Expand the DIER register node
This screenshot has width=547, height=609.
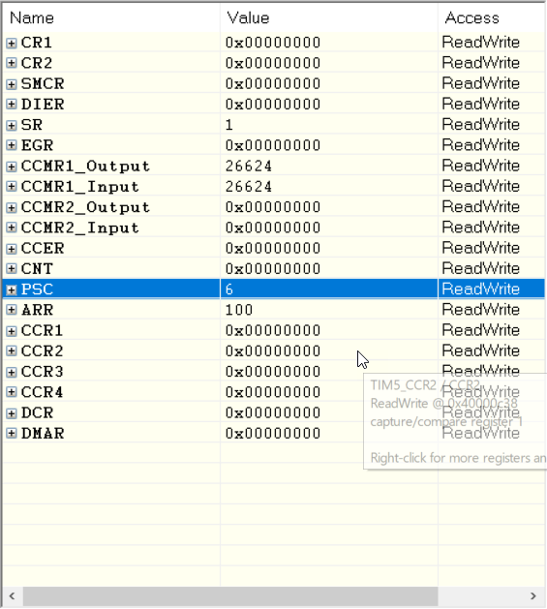(12, 105)
